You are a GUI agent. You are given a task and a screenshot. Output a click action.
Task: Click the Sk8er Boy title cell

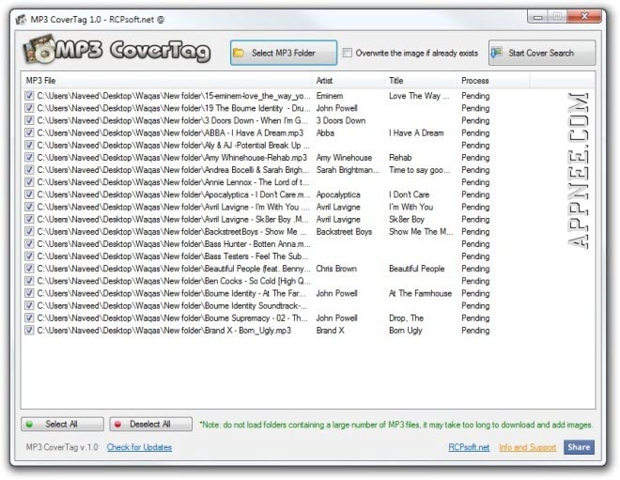tap(407, 219)
